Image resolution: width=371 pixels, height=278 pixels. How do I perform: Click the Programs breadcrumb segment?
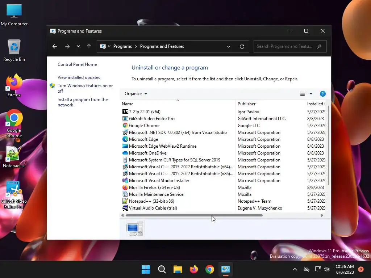122,46
